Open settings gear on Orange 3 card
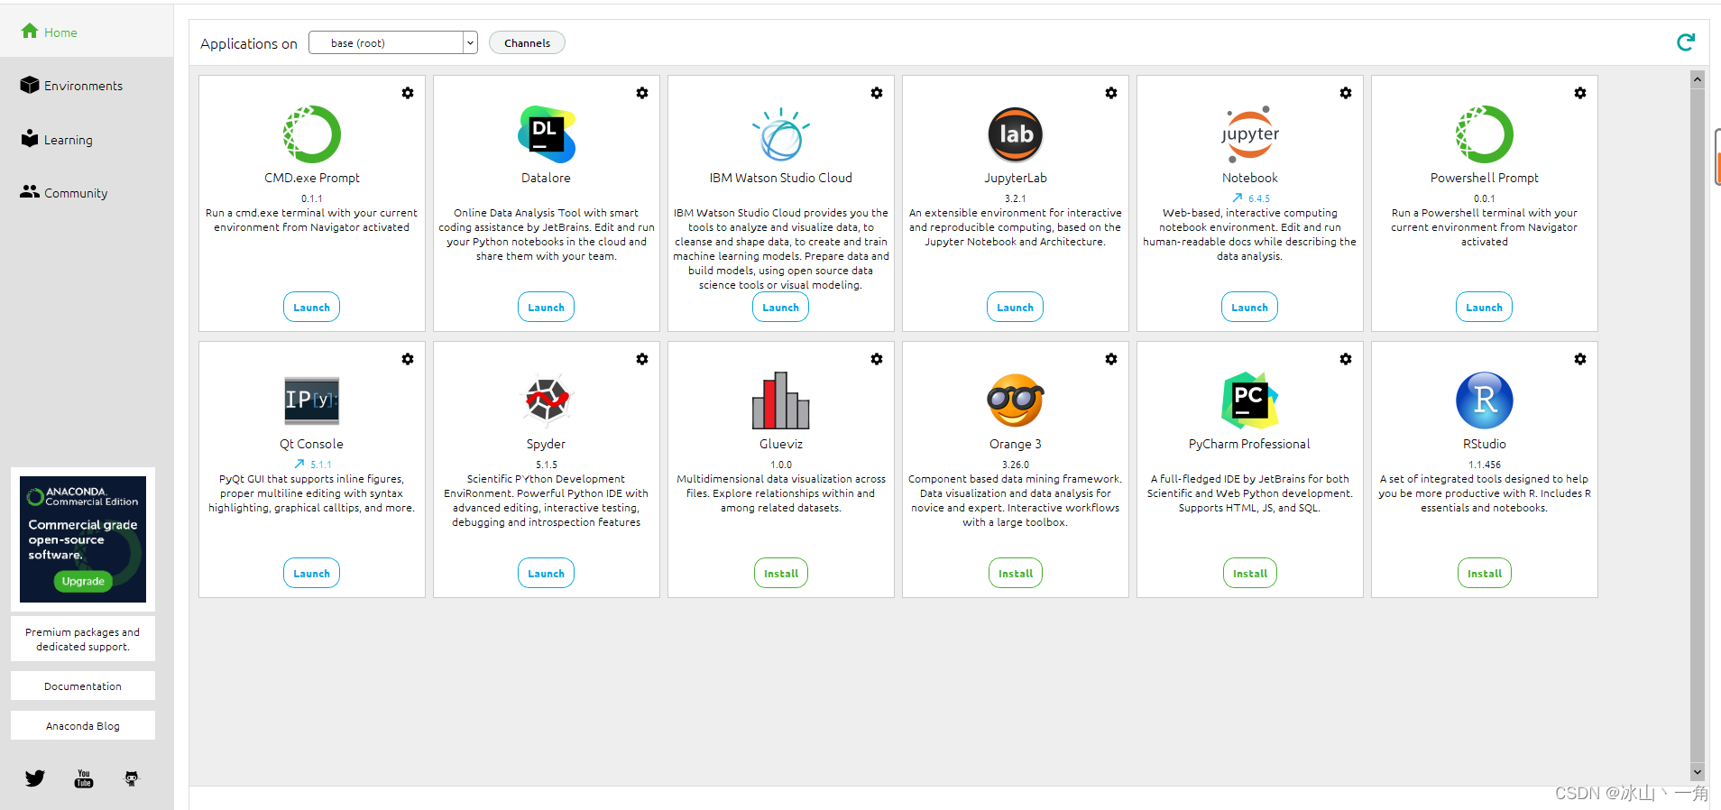This screenshot has width=1721, height=810. click(x=1111, y=359)
